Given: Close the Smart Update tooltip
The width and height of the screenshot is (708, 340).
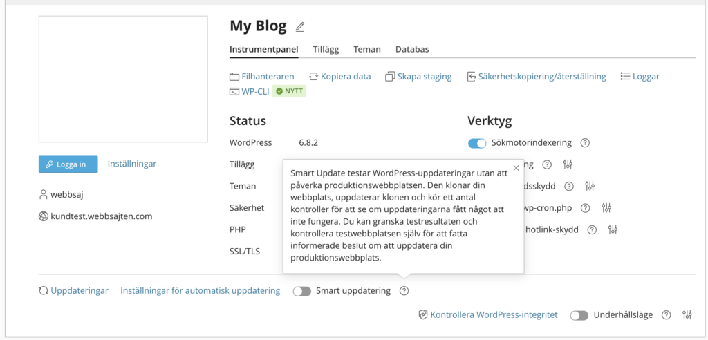Looking at the screenshot, I should click(x=516, y=168).
